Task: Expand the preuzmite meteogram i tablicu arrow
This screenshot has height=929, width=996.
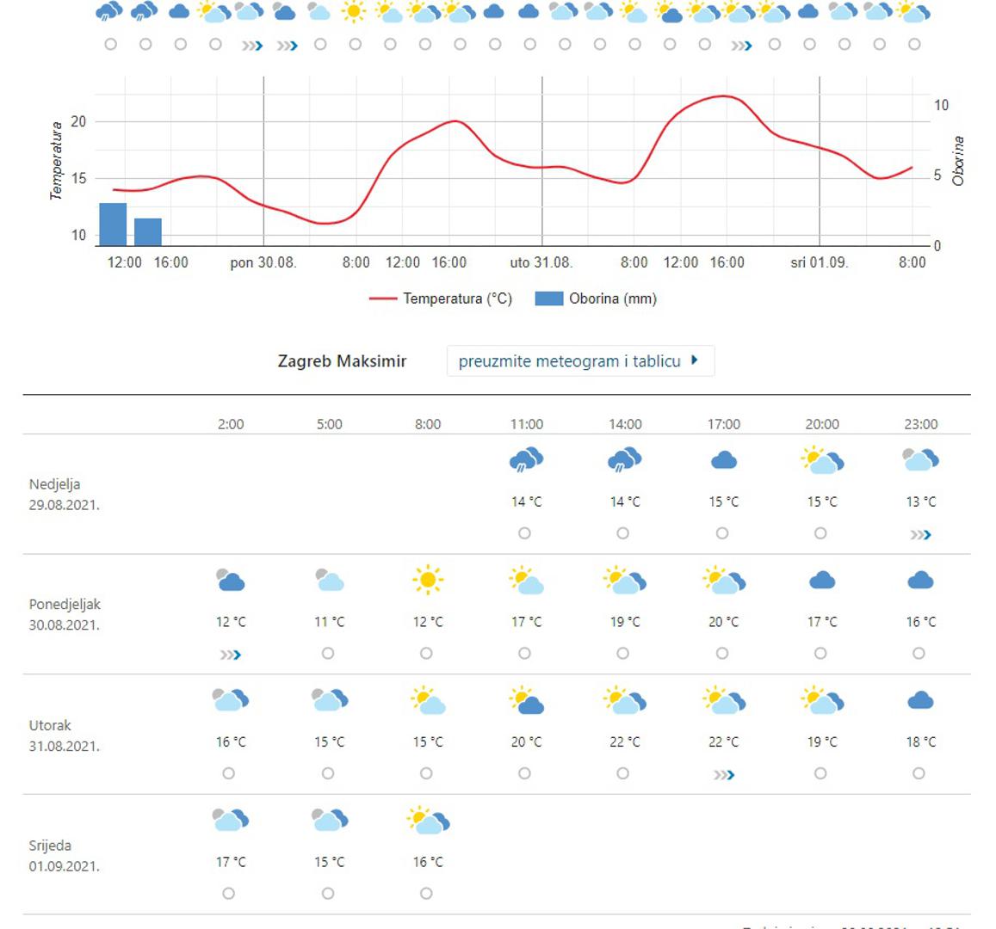Action: point(695,360)
